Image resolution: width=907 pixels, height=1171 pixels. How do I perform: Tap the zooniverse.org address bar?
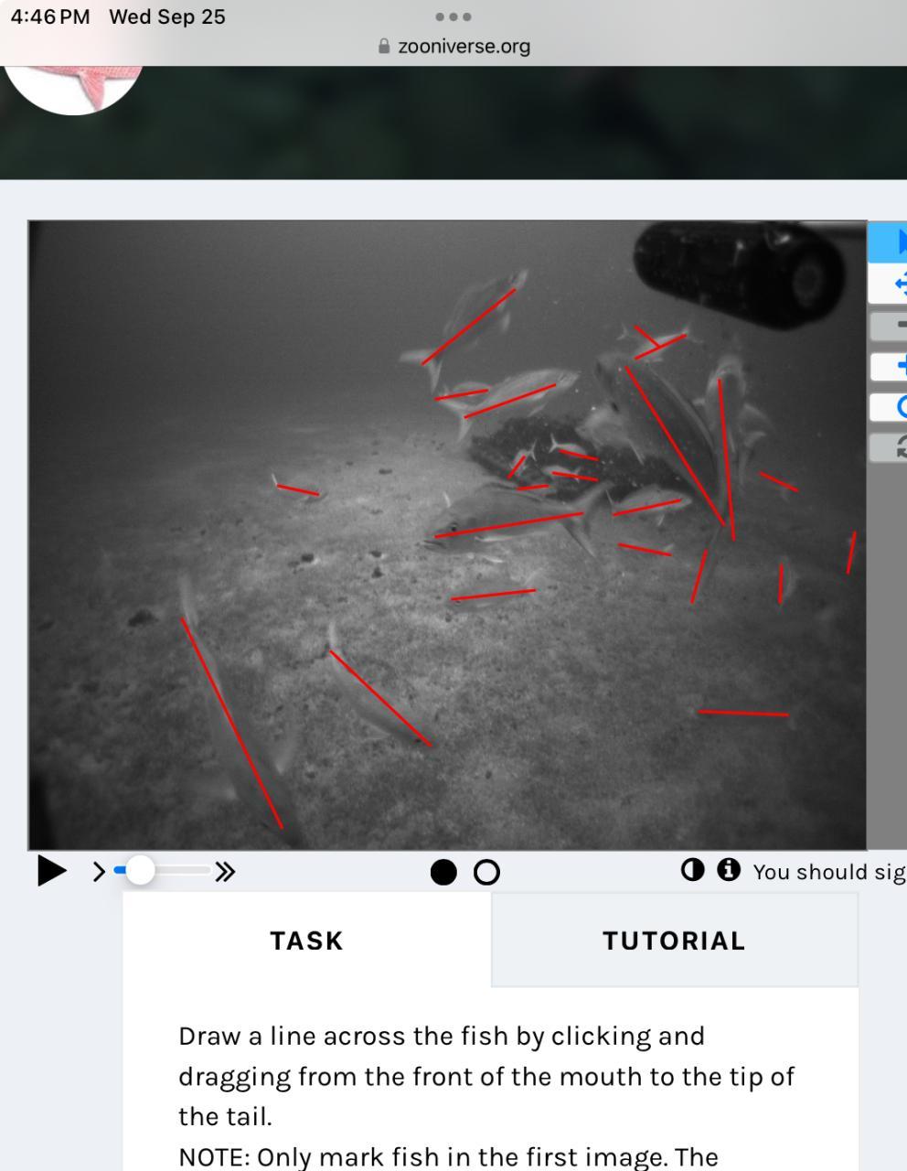[x=453, y=46]
